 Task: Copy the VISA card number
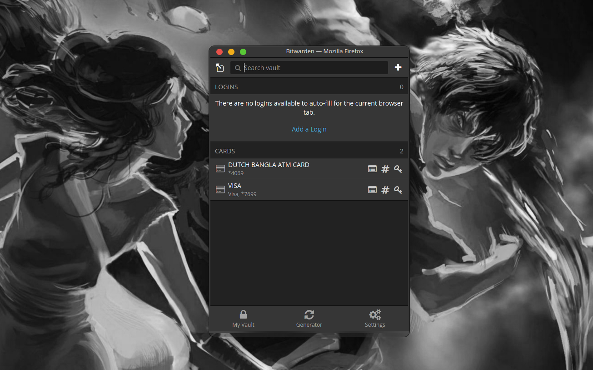tap(385, 190)
